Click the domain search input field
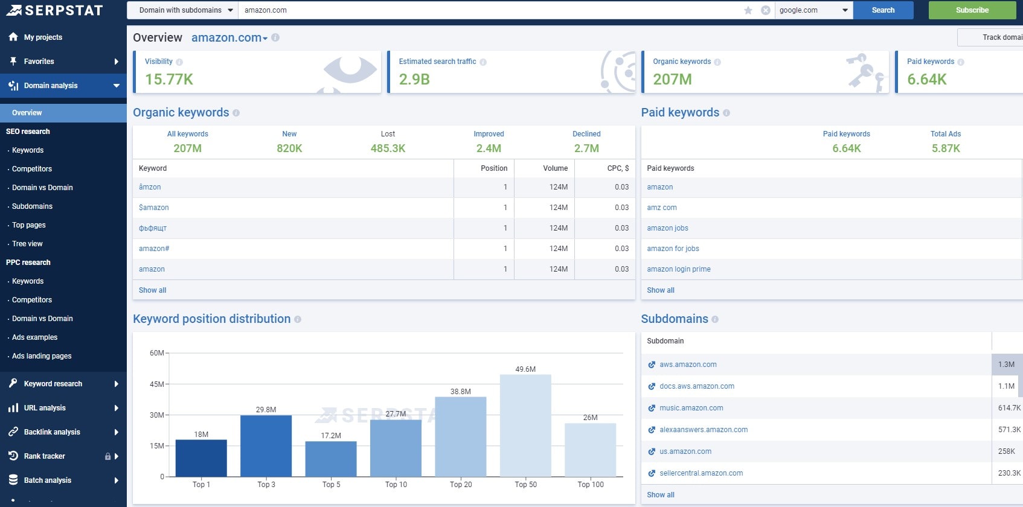 coord(489,10)
